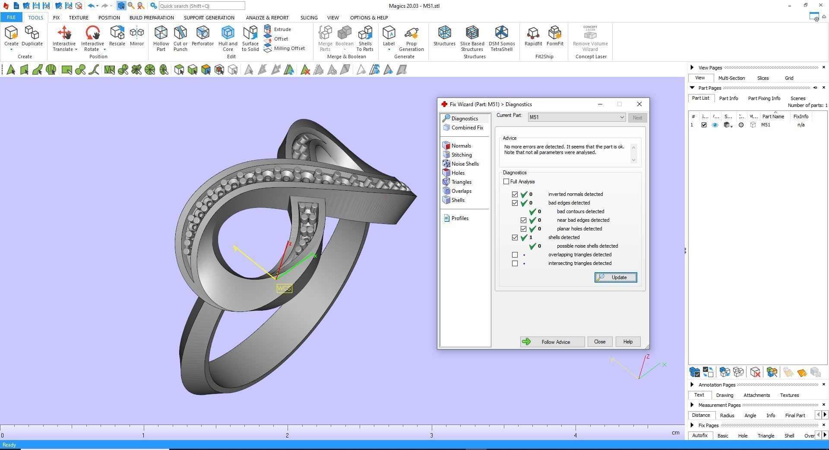This screenshot has height=450, width=829.
Task: Expand Label dropdown arrow
Action: [x=389, y=50]
